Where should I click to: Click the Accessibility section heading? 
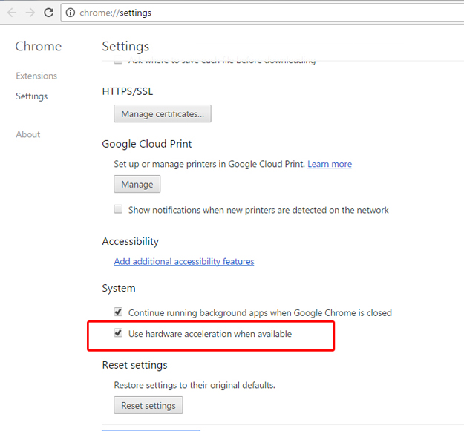pyautogui.click(x=131, y=242)
